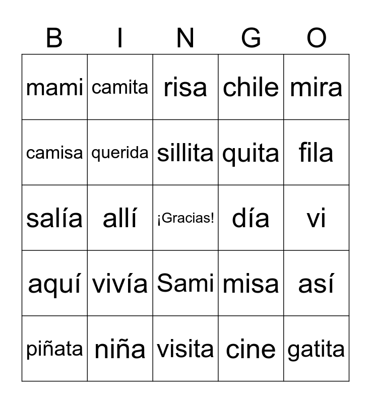This screenshot has height=403, width=371.
Task: Mark the 'risa' square
Action: [185, 87]
